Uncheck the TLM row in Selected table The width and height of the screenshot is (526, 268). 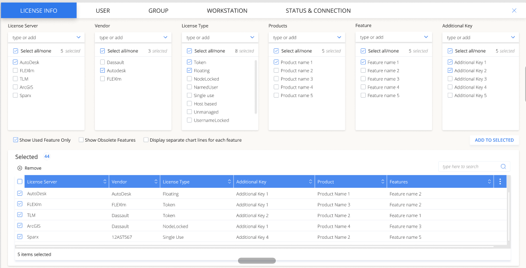point(20,215)
